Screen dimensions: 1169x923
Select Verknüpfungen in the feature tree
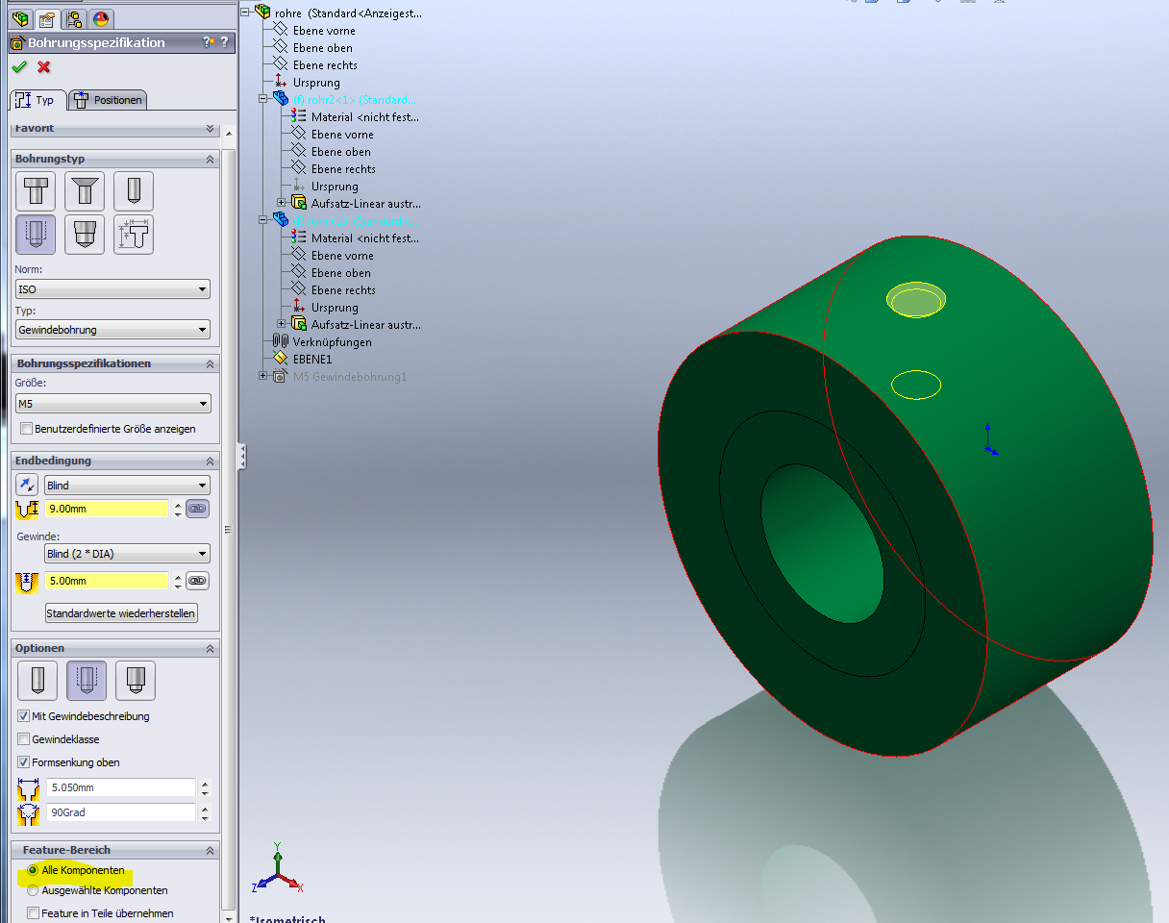tap(332, 341)
